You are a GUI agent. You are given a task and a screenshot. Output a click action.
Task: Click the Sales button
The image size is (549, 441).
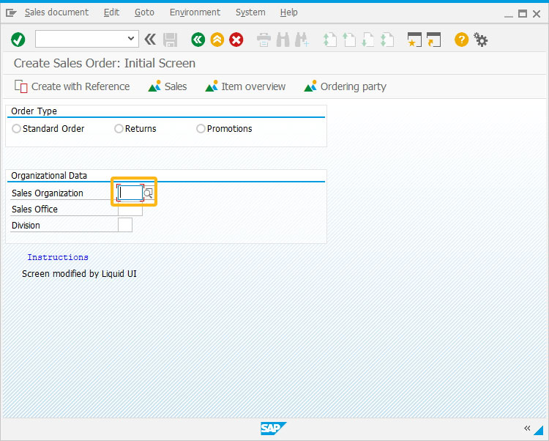pyautogui.click(x=168, y=86)
